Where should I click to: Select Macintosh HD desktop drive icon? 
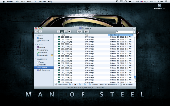pos(159,6)
